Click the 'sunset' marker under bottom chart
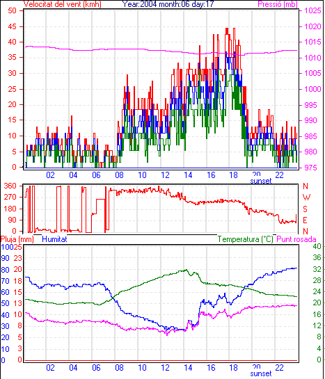Viewport: 325px width, 379px height. pos(261,373)
